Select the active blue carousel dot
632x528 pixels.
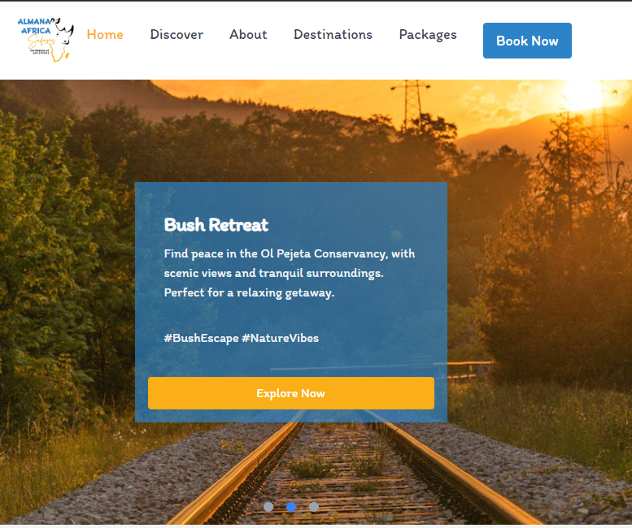(x=291, y=507)
